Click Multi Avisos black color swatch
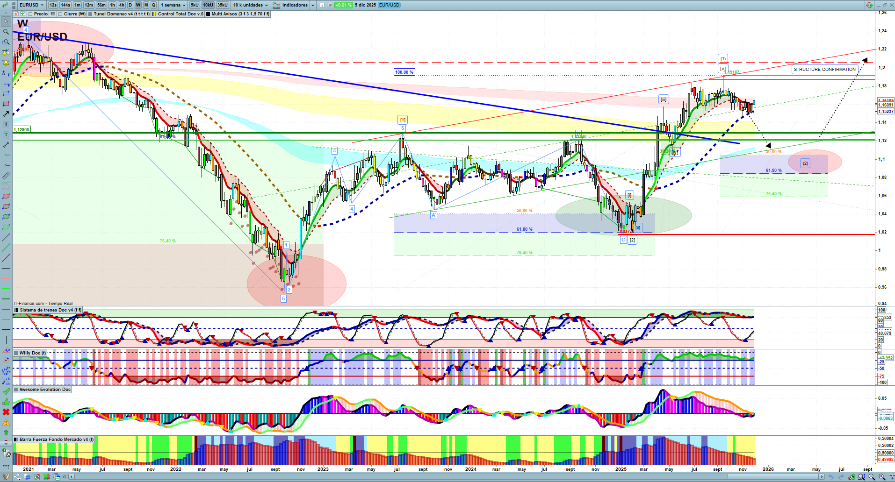The width and height of the screenshot is (895, 482). pyautogui.click(x=209, y=14)
